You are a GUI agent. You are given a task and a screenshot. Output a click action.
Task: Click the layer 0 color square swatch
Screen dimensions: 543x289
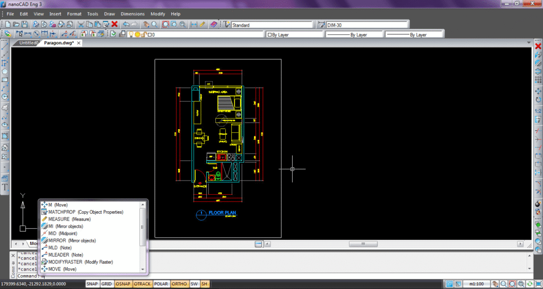pos(150,34)
